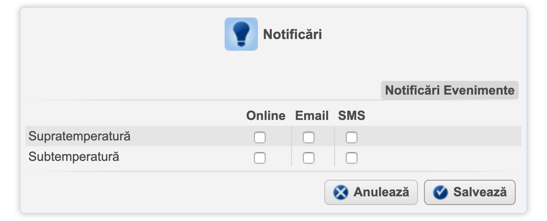Click the blue lightbulb Notificări icon
Screen dimensions: 547x221
(241, 34)
